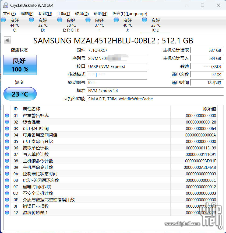Click status orb for attribute 01 严重警告标志

pos(7,116)
